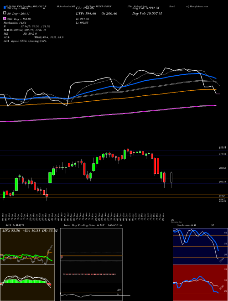Click the MR SI: -89 & 0 line
228x301 pixels.
(x=20, y=34)
